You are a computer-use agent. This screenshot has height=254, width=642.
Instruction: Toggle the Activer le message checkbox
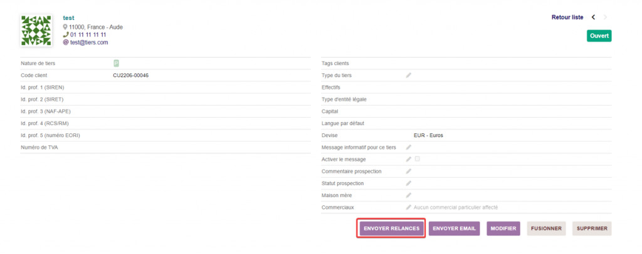(417, 160)
